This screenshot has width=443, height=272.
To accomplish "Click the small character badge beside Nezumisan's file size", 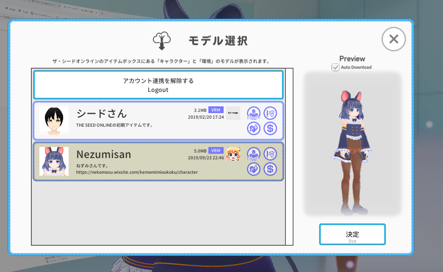I will tap(233, 153).
